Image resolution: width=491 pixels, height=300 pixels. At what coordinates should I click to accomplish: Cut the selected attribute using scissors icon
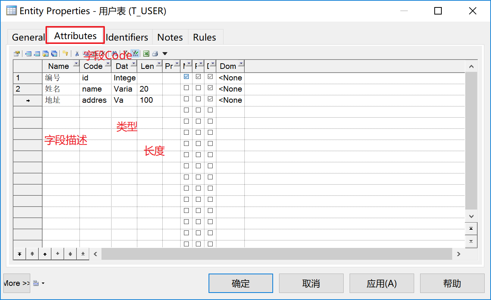[x=77, y=53]
